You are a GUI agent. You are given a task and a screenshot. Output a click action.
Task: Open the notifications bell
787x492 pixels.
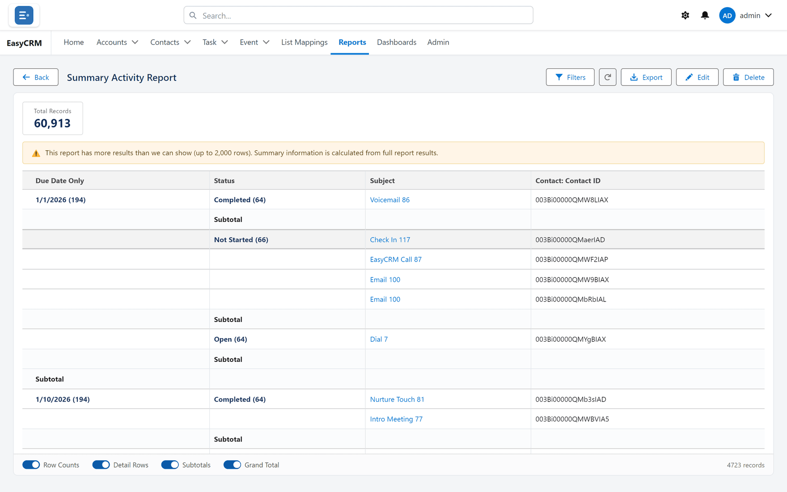[705, 15]
